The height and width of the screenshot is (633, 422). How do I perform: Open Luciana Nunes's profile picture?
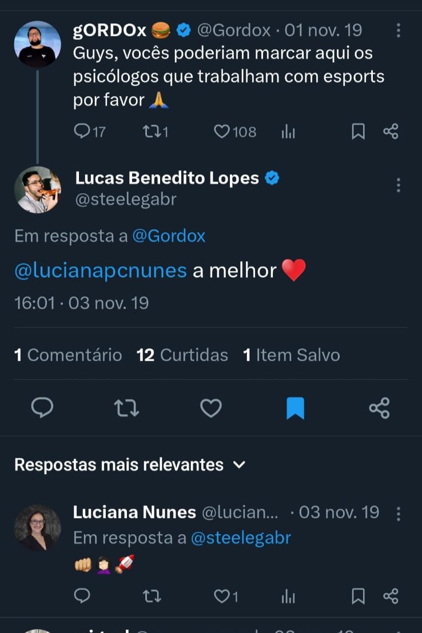[x=38, y=527]
